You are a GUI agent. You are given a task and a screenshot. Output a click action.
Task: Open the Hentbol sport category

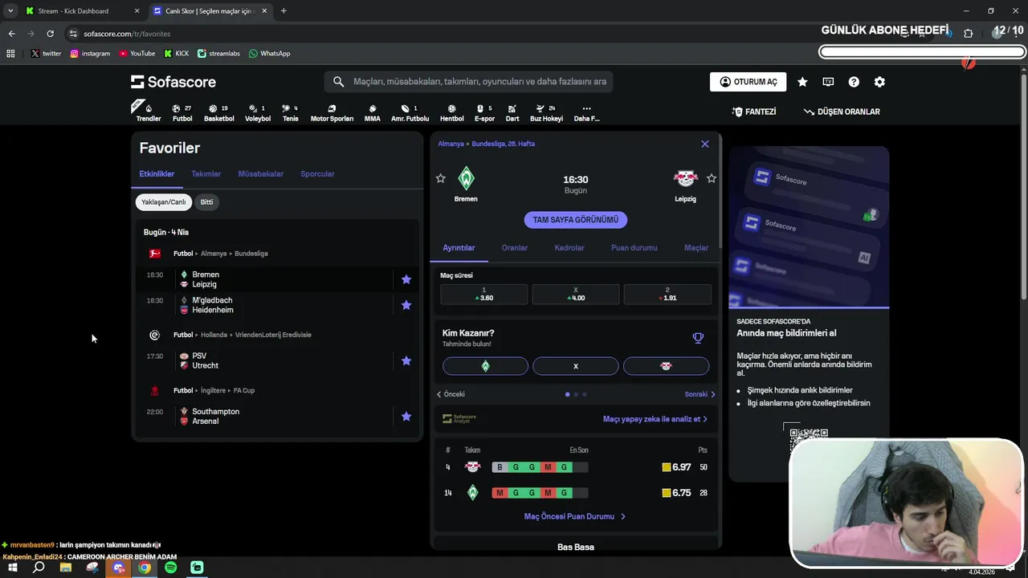(x=451, y=113)
